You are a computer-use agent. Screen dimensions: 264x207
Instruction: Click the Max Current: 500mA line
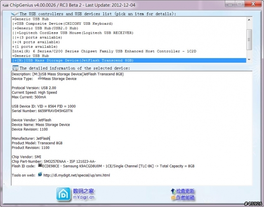[29, 97]
